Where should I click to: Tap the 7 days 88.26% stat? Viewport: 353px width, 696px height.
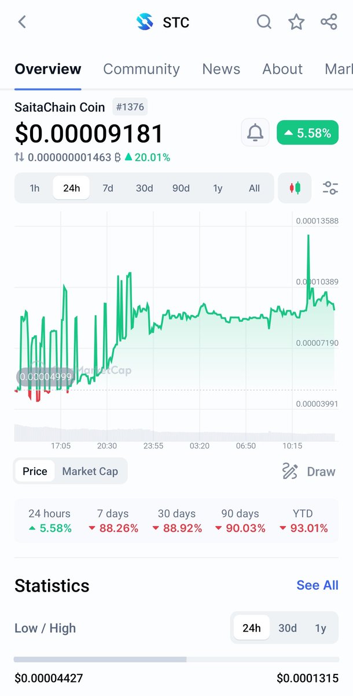pos(113,521)
